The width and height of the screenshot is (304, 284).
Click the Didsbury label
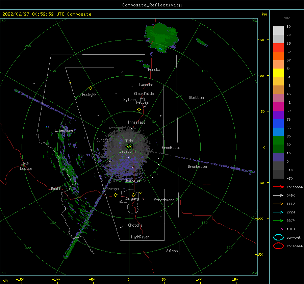tap(127, 151)
